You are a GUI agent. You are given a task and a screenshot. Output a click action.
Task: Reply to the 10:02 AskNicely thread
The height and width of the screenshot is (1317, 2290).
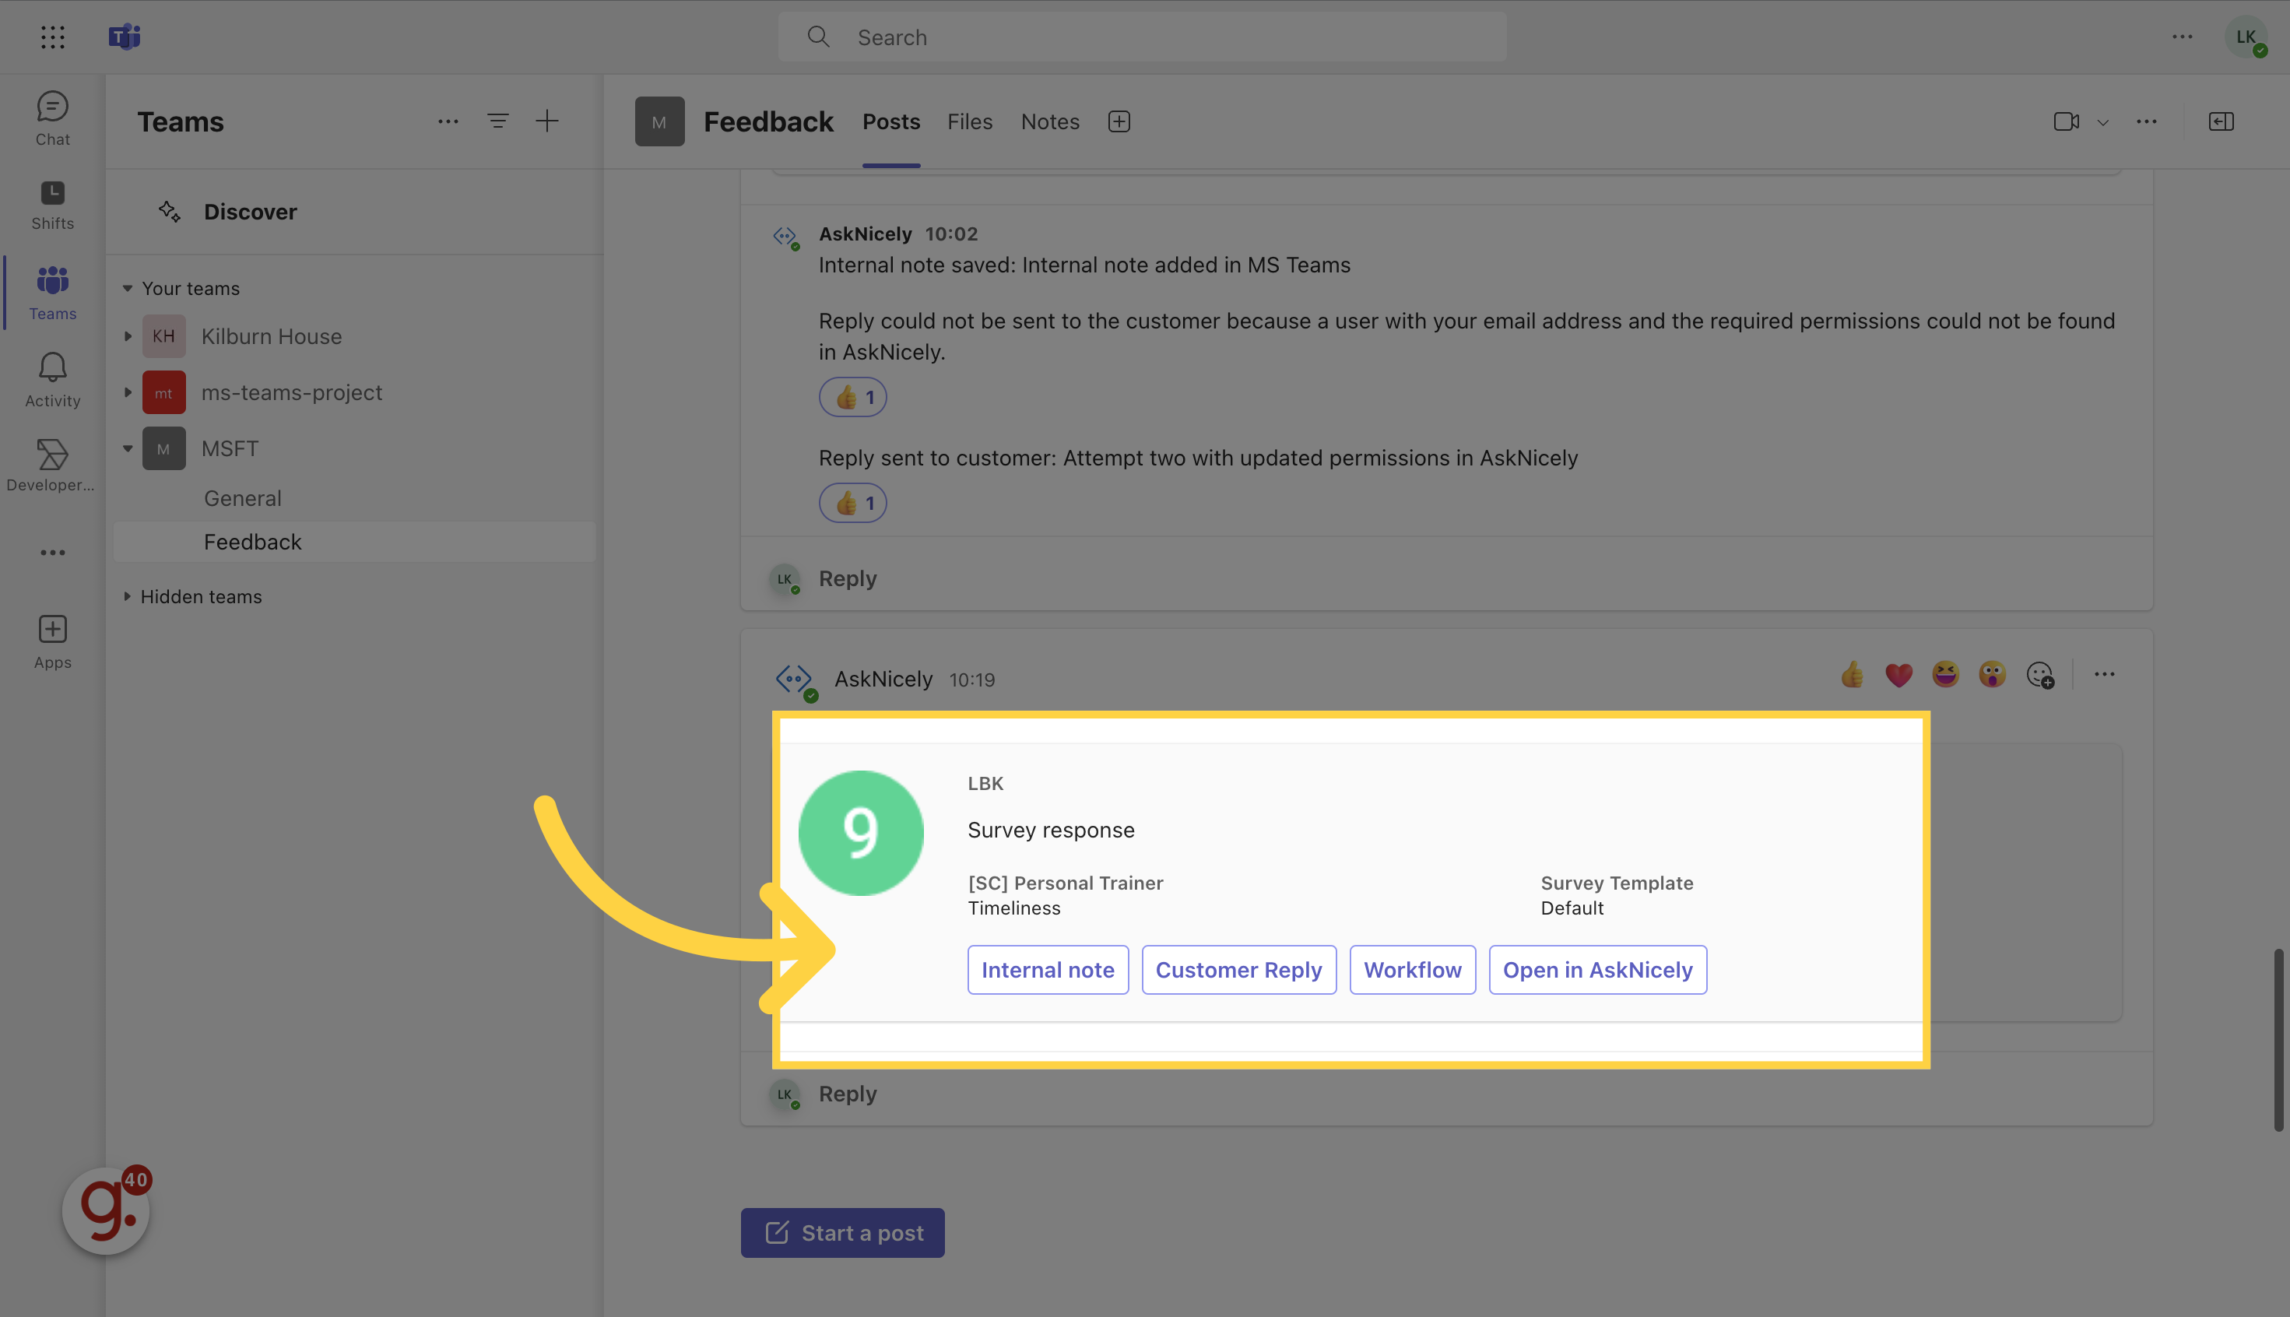pyautogui.click(x=848, y=579)
